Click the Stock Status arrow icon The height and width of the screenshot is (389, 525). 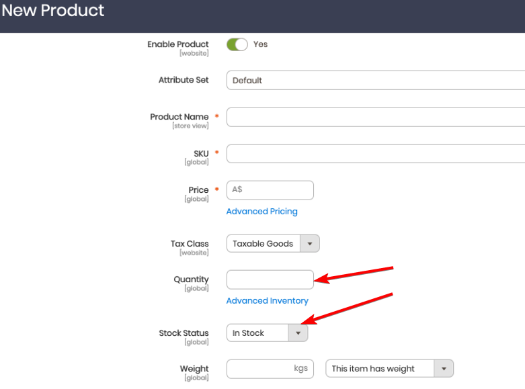click(x=298, y=333)
